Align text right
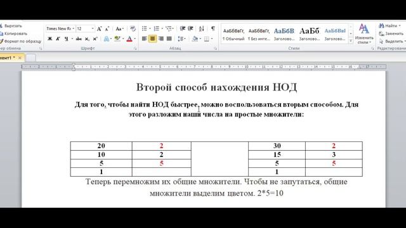The image size is (406, 228). point(161,39)
